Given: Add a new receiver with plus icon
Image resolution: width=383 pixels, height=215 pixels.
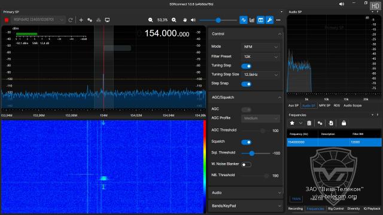Looking at the screenshot, I should point(81,20).
